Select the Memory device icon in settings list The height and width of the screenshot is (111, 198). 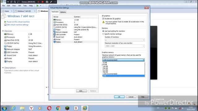pyautogui.click(x=54, y=20)
